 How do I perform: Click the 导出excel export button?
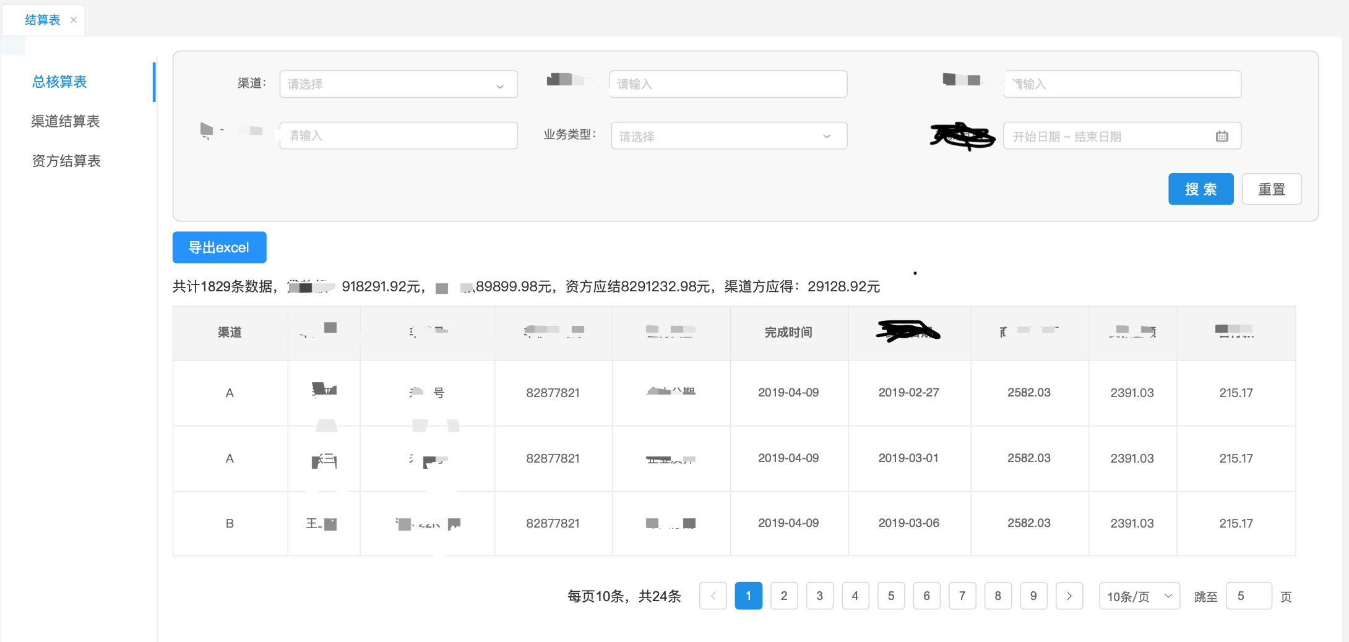coord(219,247)
